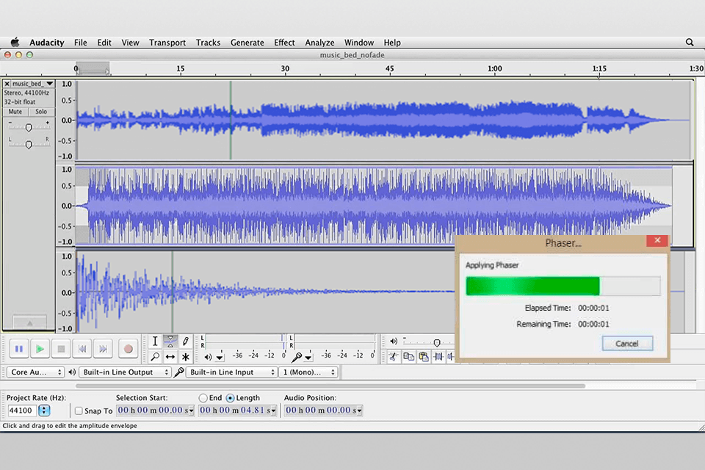The image size is (705, 470).
Task: Open the Generate menu
Action: (x=247, y=43)
